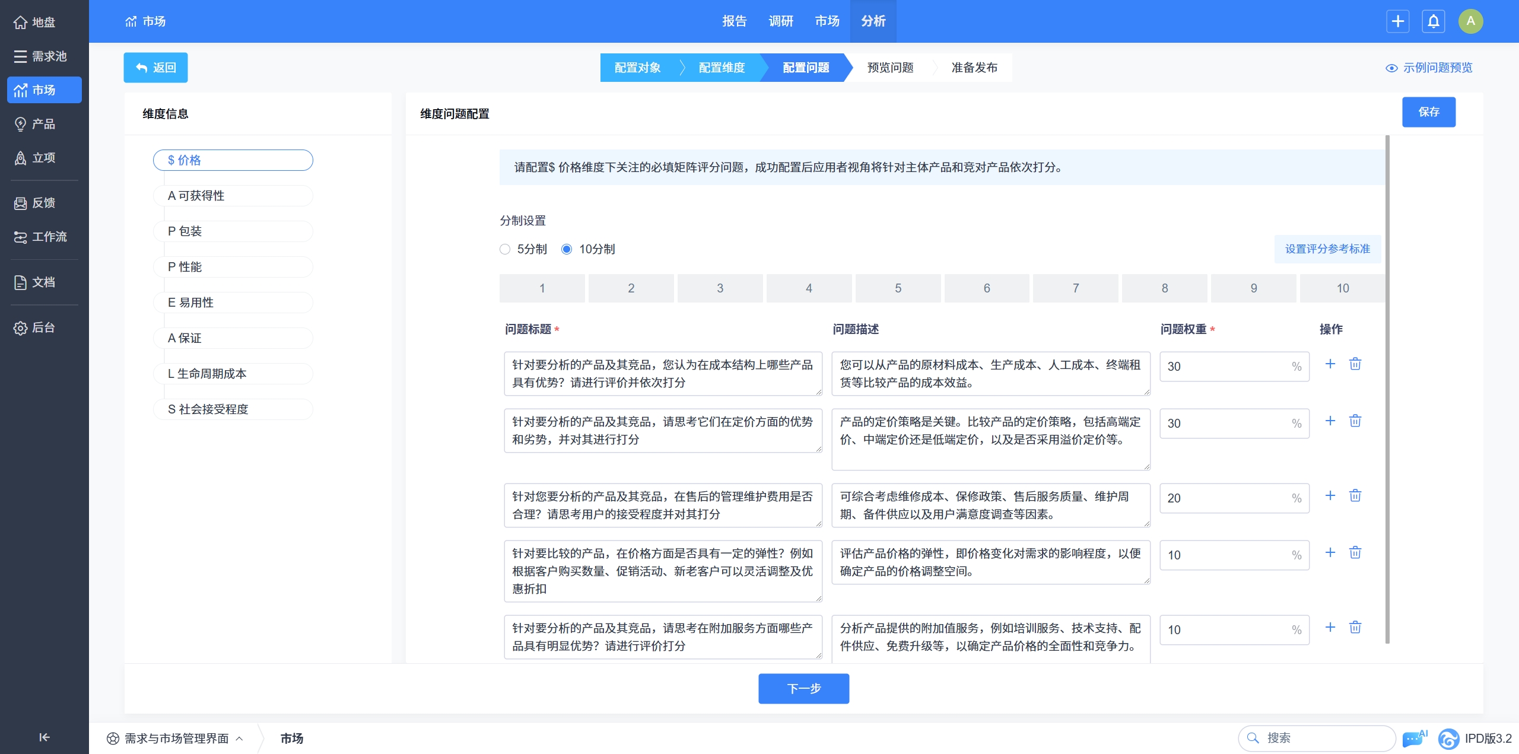Click the plus icon in top header
Viewport: 1519px width, 754px height.
coord(1397,21)
